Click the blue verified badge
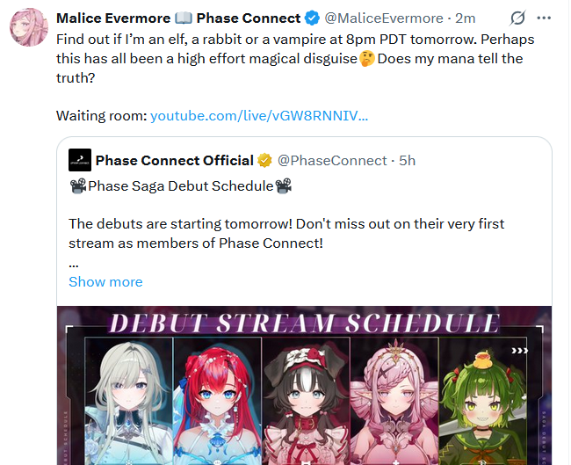Viewport: 571px width, 465px height. [x=311, y=18]
